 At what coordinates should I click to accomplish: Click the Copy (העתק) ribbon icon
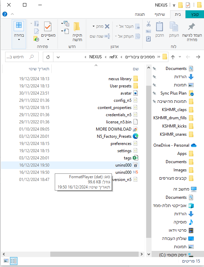click(174, 26)
